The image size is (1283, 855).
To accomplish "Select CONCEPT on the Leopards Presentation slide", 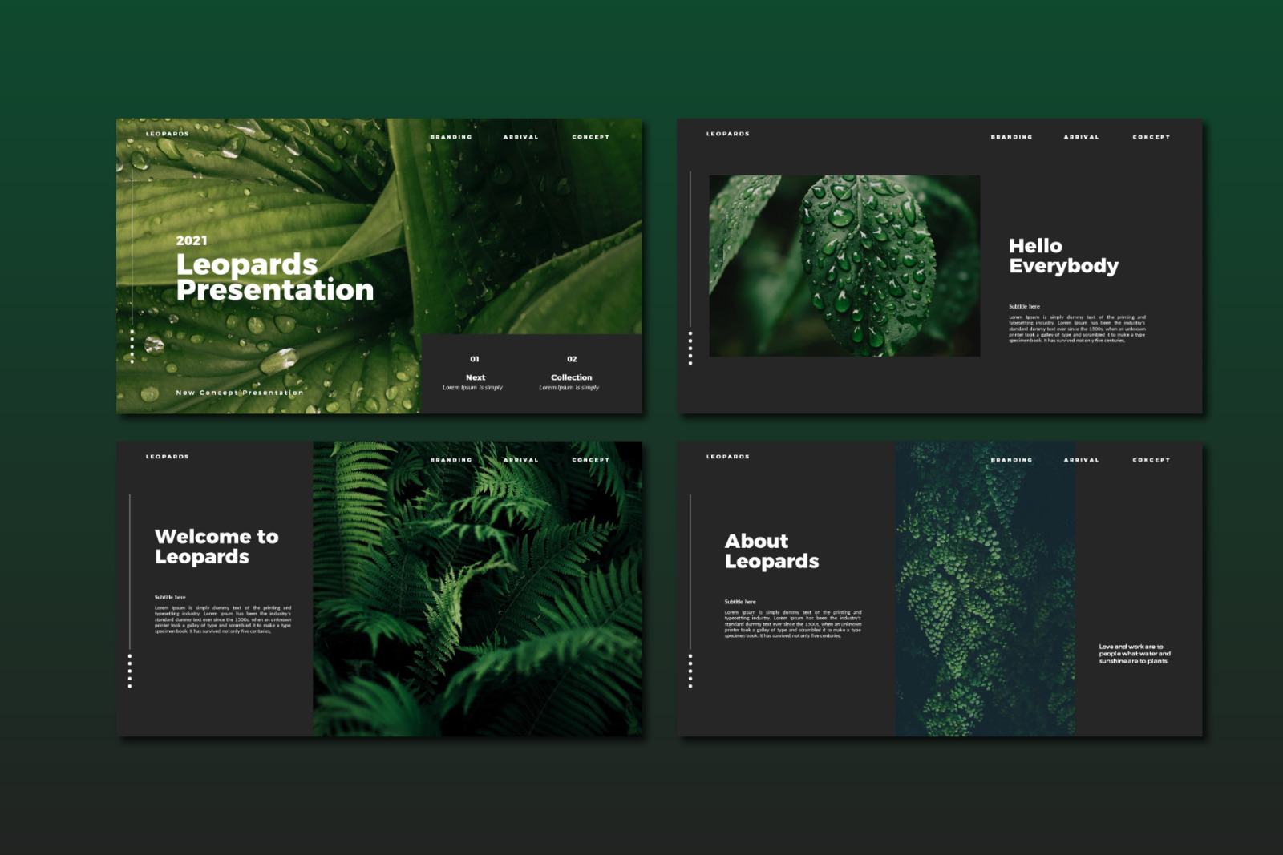I will click(x=590, y=137).
